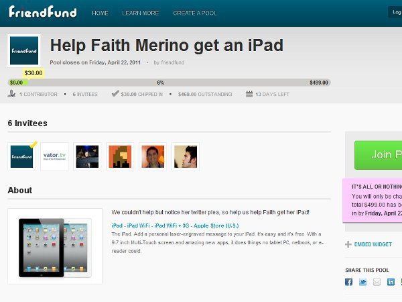
Task: Click the '6 Invitees' heading
Action: click(x=27, y=123)
